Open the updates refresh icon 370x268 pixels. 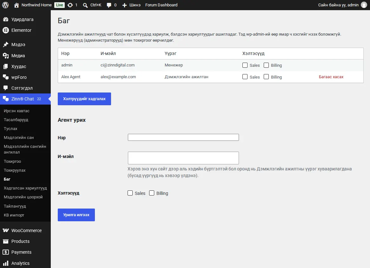coord(70,5)
